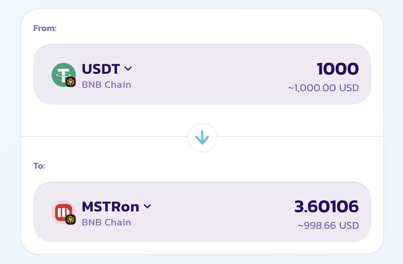The image size is (403, 264).
Task: Click the ~998.66 USD value text
Action: 328,226
